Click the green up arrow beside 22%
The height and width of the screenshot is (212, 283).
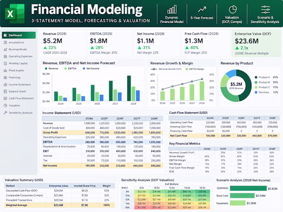pyautogui.click(x=45, y=48)
